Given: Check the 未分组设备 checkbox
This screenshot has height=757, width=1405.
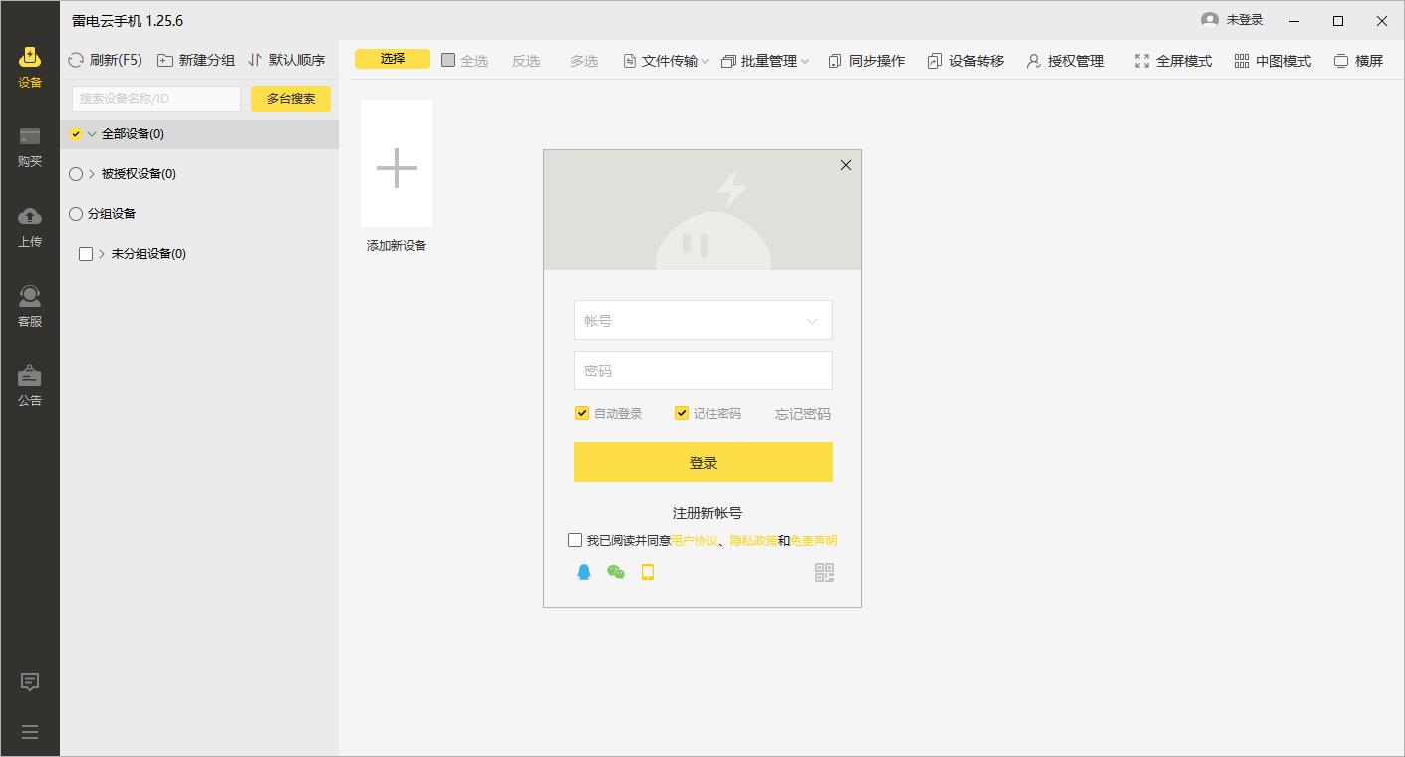Looking at the screenshot, I should 86,254.
